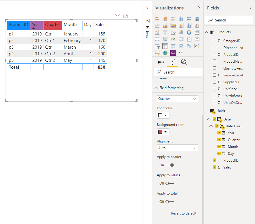
Task: Open the Format paint roller tab
Action: coord(172,62)
